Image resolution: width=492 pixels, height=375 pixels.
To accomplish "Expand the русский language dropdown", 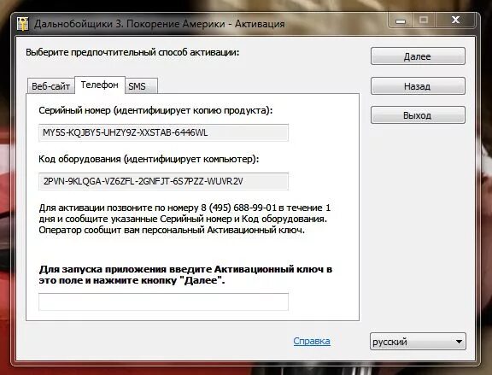I will 418,342.
